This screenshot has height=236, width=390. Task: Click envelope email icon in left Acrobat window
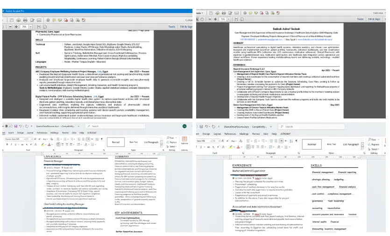point(39,20)
